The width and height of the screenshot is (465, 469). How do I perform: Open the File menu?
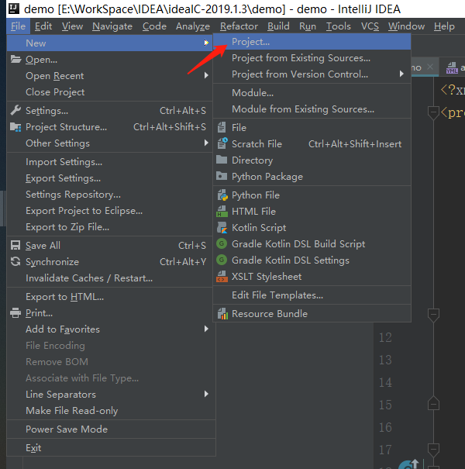[18, 26]
